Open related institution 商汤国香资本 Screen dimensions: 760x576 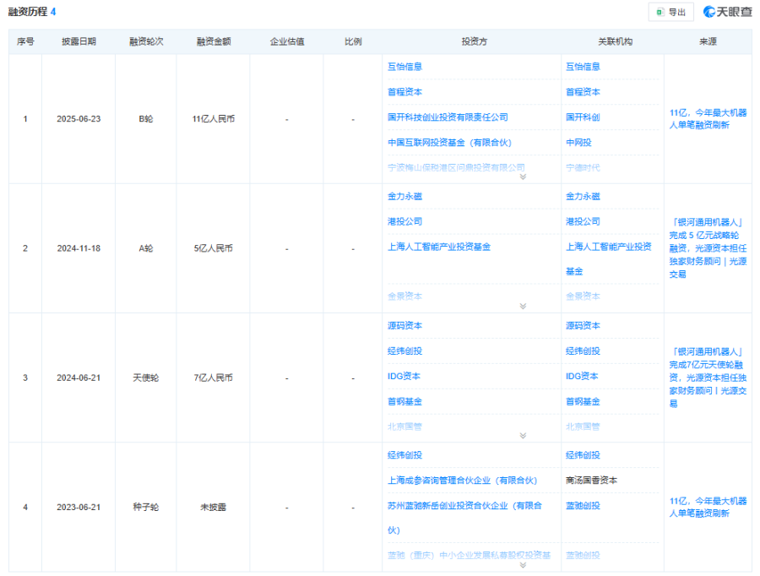pyautogui.click(x=591, y=481)
